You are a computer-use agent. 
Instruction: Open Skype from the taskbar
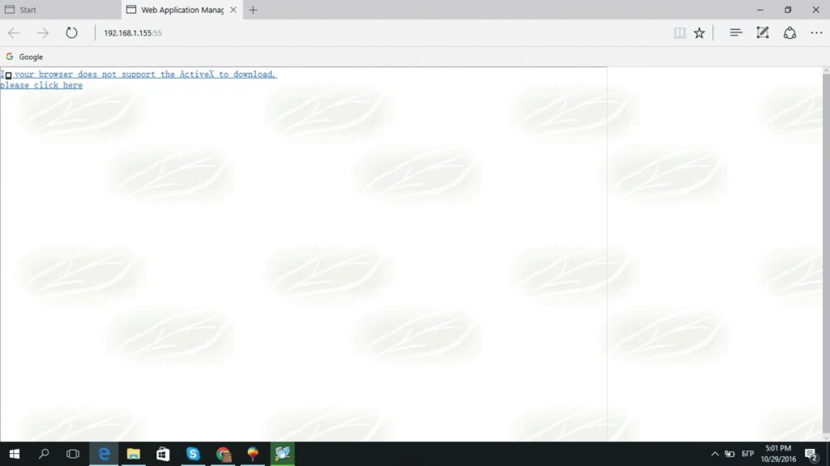(193, 454)
